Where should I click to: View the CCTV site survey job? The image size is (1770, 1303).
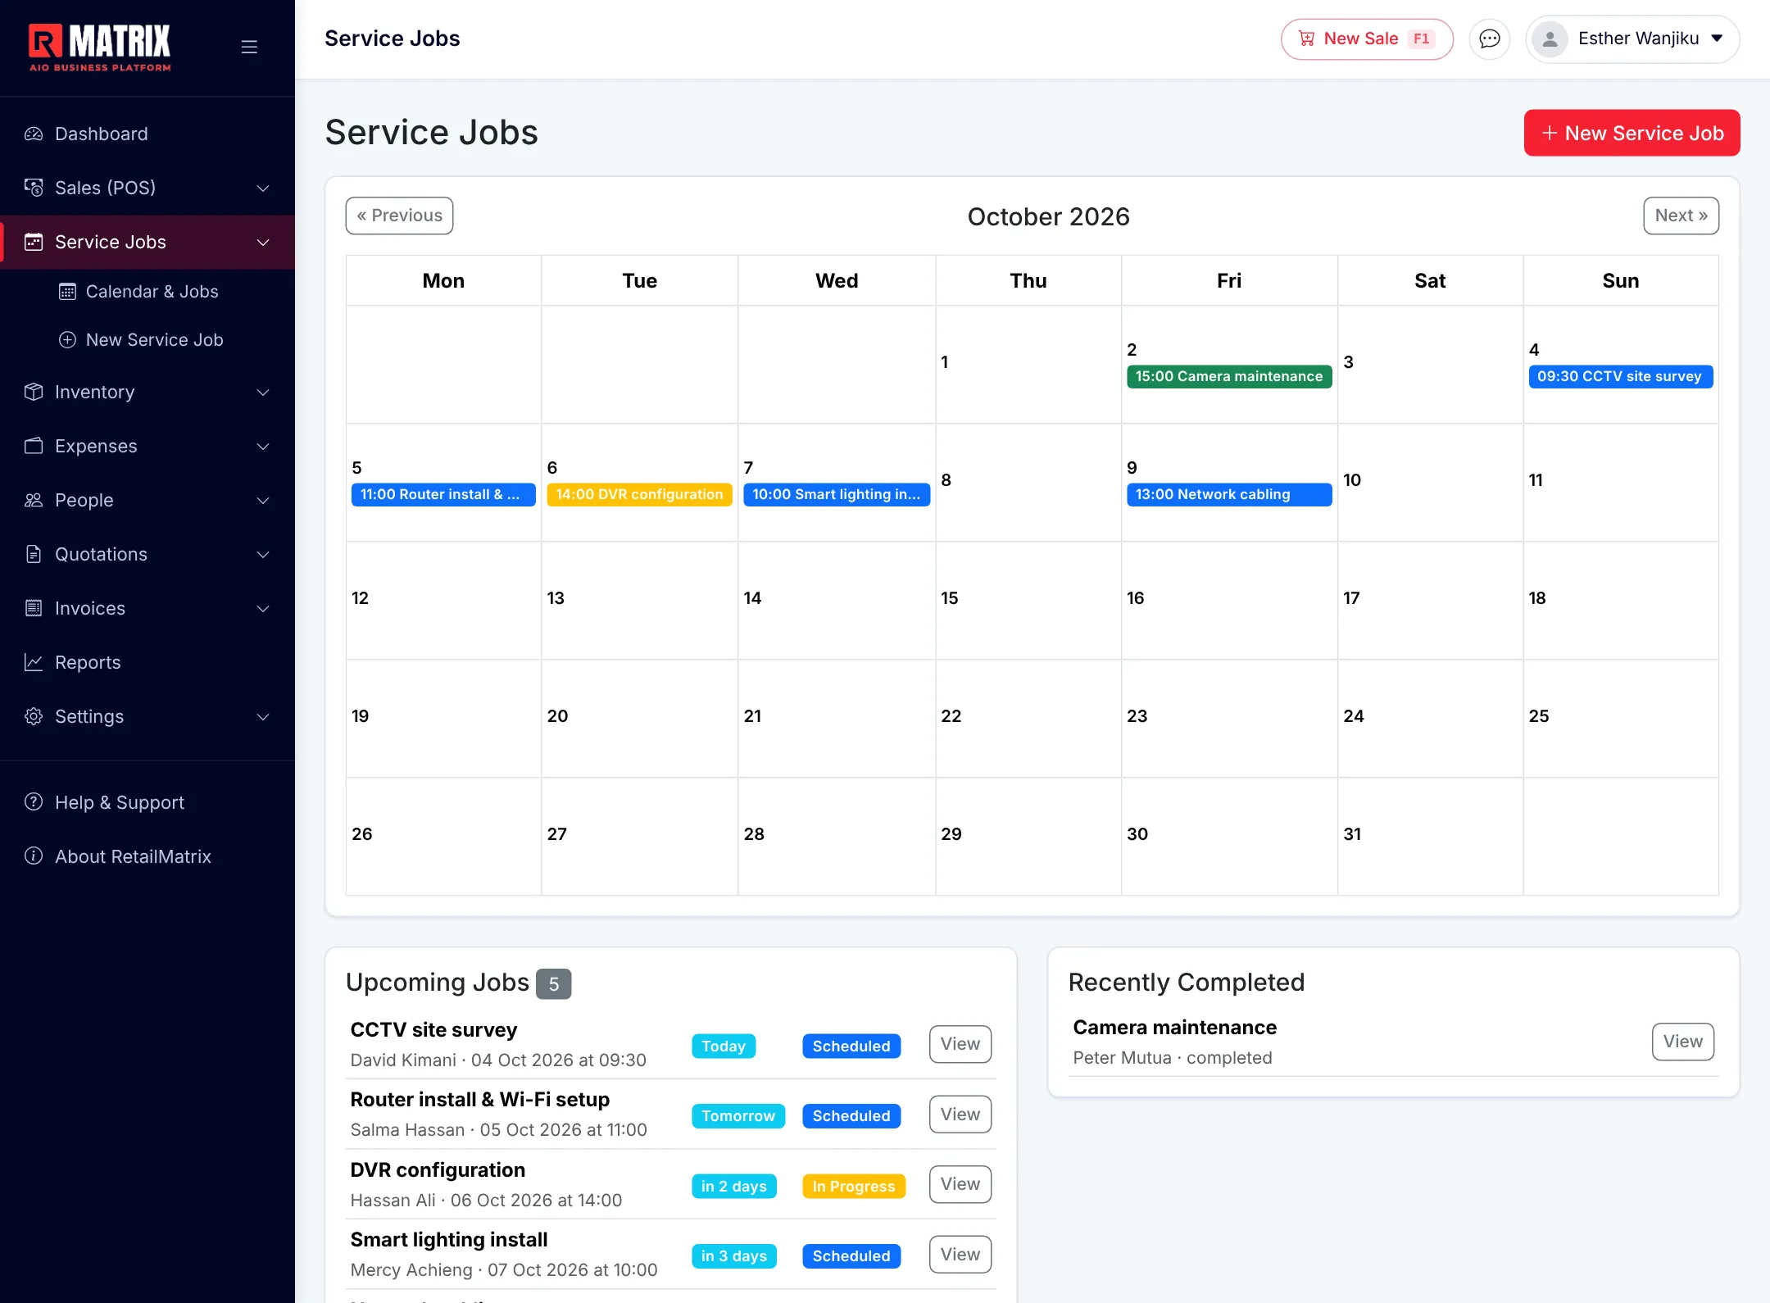click(960, 1044)
